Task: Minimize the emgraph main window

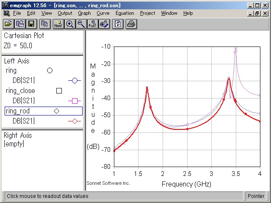Action: pos(250,5)
